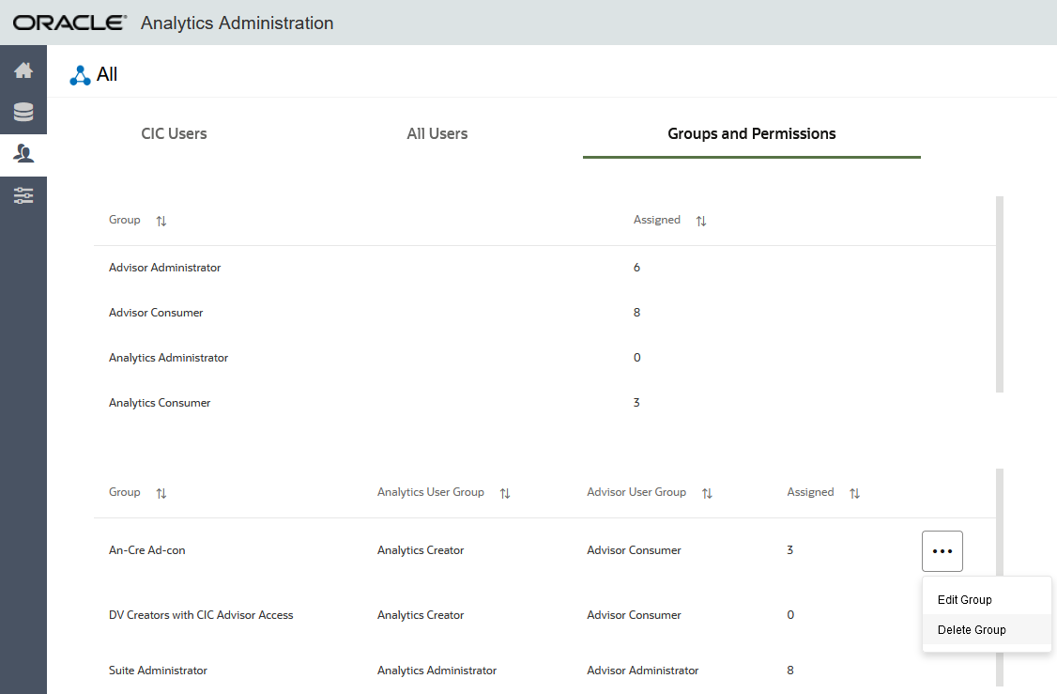Click Advisor Consumer in DV Creators row

click(x=634, y=615)
